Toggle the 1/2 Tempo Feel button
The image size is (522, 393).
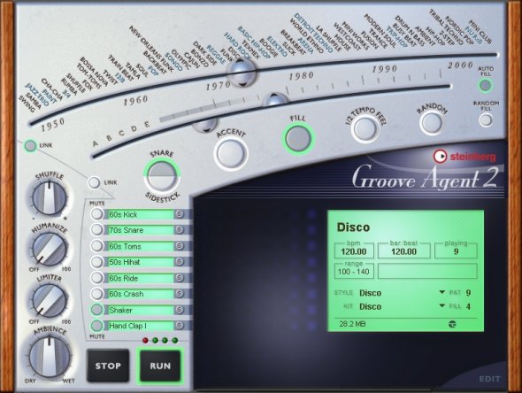(365, 128)
